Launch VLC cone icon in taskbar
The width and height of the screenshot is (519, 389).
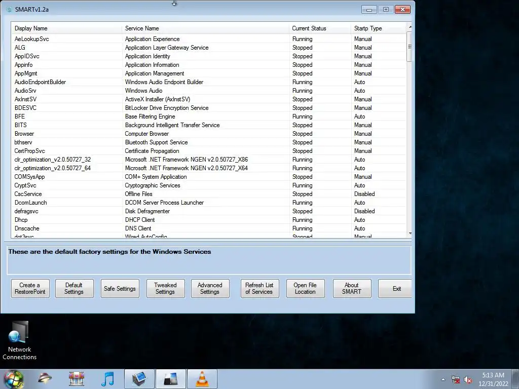click(x=202, y=379)
